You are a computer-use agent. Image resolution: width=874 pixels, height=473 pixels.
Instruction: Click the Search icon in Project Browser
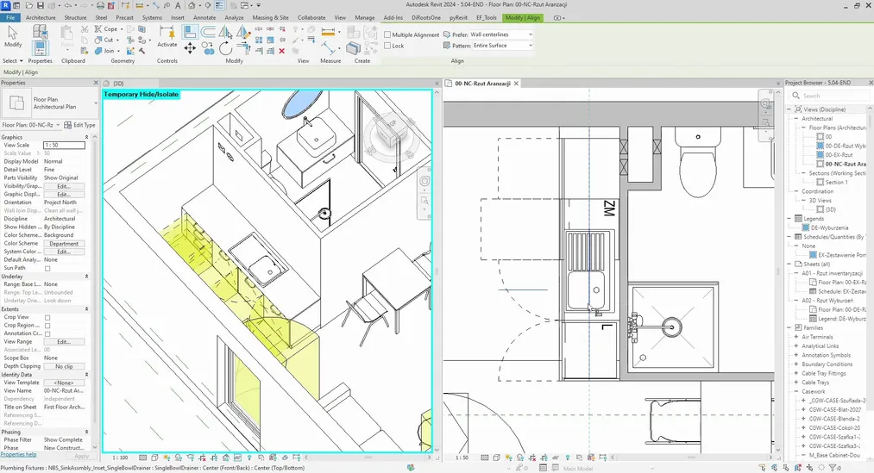tap(796, 96)
